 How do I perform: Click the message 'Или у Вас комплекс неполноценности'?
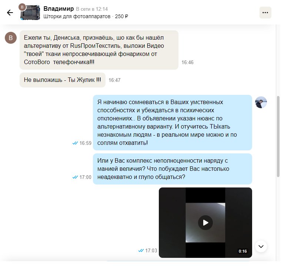[173, 169]
